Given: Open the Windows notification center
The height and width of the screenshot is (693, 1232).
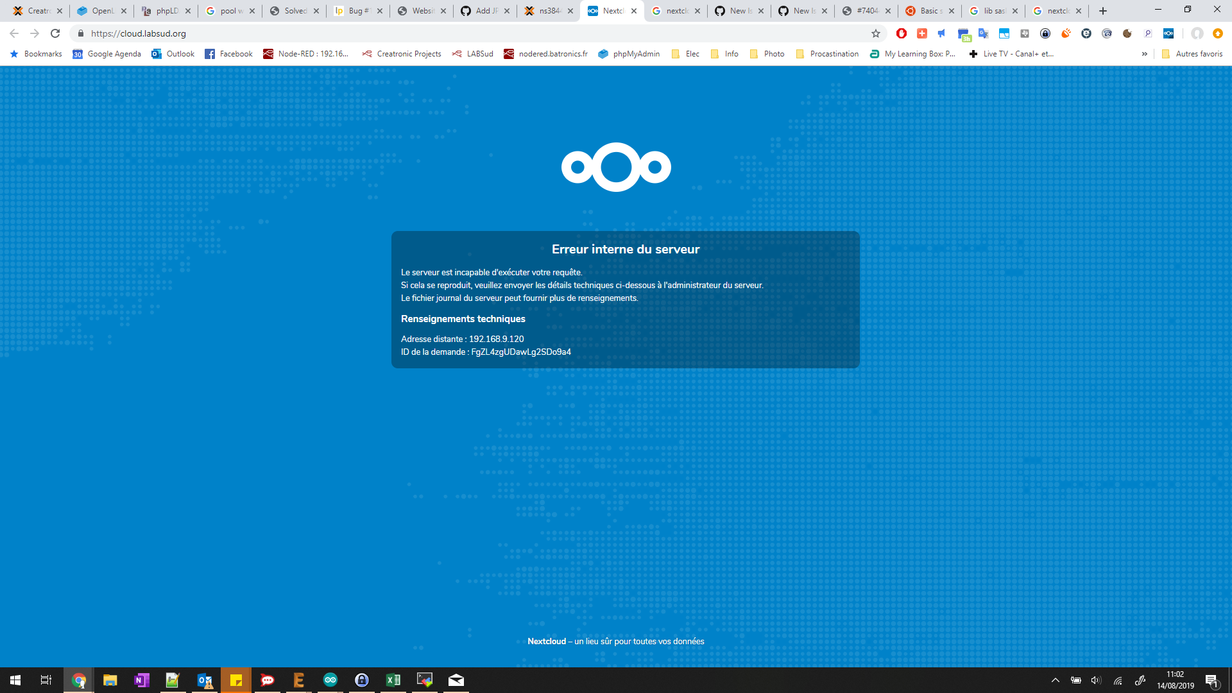Looking at the screenshot, I should [x=1211, y=680].
